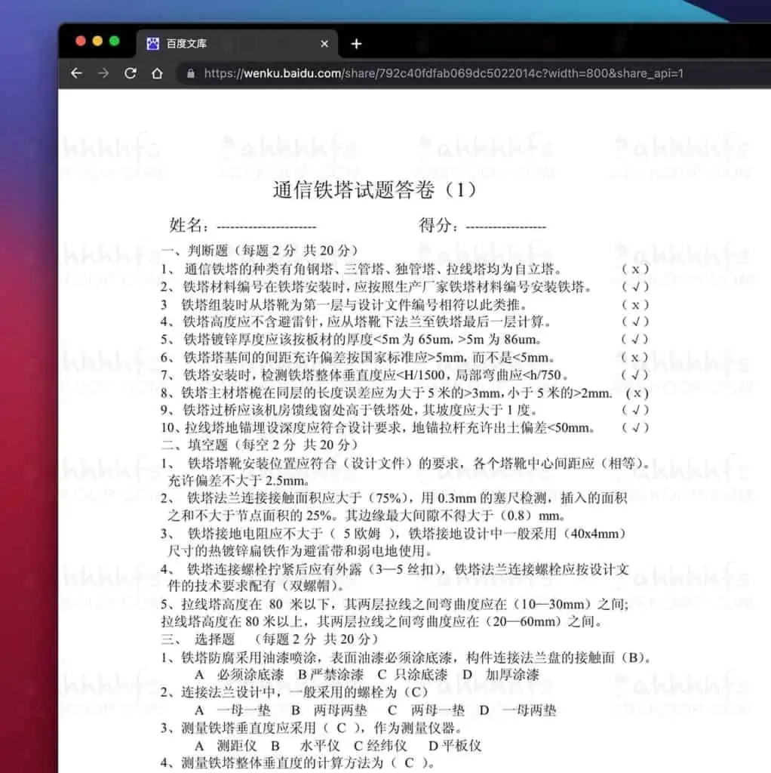The width and height of the screenshot is (771, 773).
Task: Close the 百度文库 tab with its X
Action: pos(324,44)
